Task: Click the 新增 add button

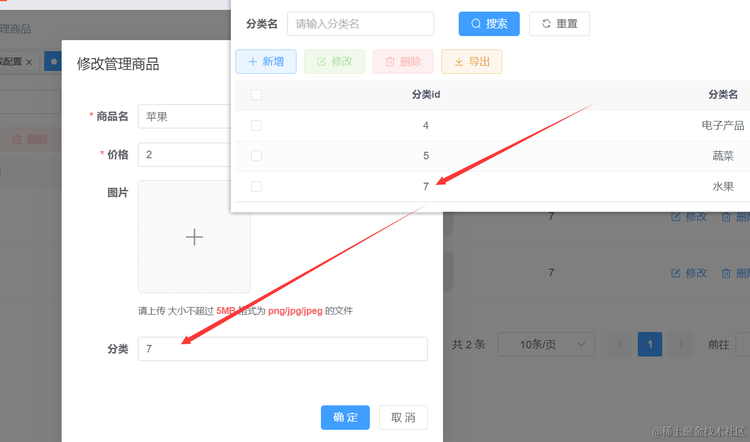Action: pos(266,62)
